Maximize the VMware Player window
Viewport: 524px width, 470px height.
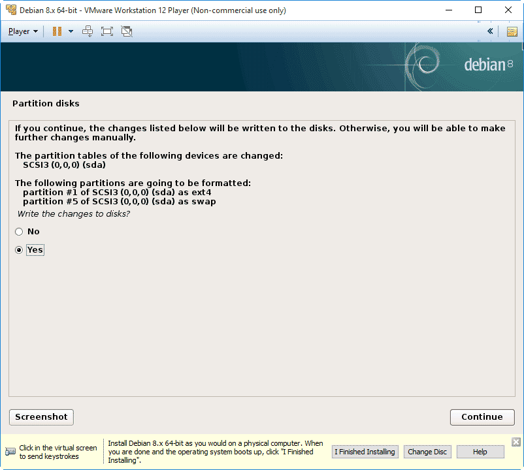[479, 10]
